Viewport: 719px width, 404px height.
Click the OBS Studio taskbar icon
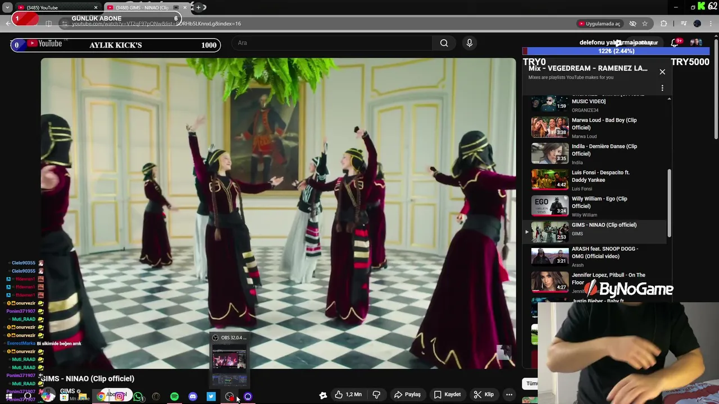229,397
